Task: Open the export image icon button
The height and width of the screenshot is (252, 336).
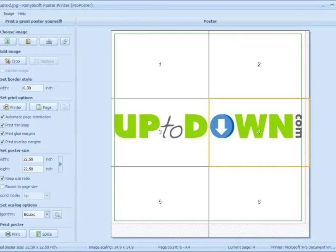Action: (65, 41)
